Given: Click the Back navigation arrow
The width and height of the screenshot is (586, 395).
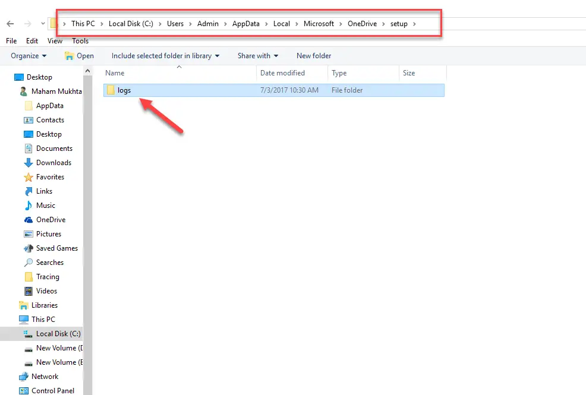Looking at the screenshot, I should tap(10, 24).
